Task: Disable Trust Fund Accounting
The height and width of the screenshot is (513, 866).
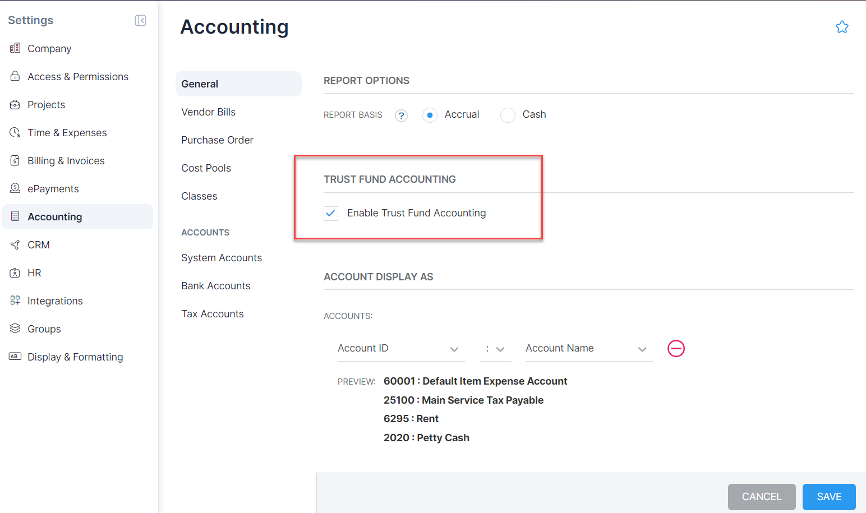Action: click(x=331, y=213)
